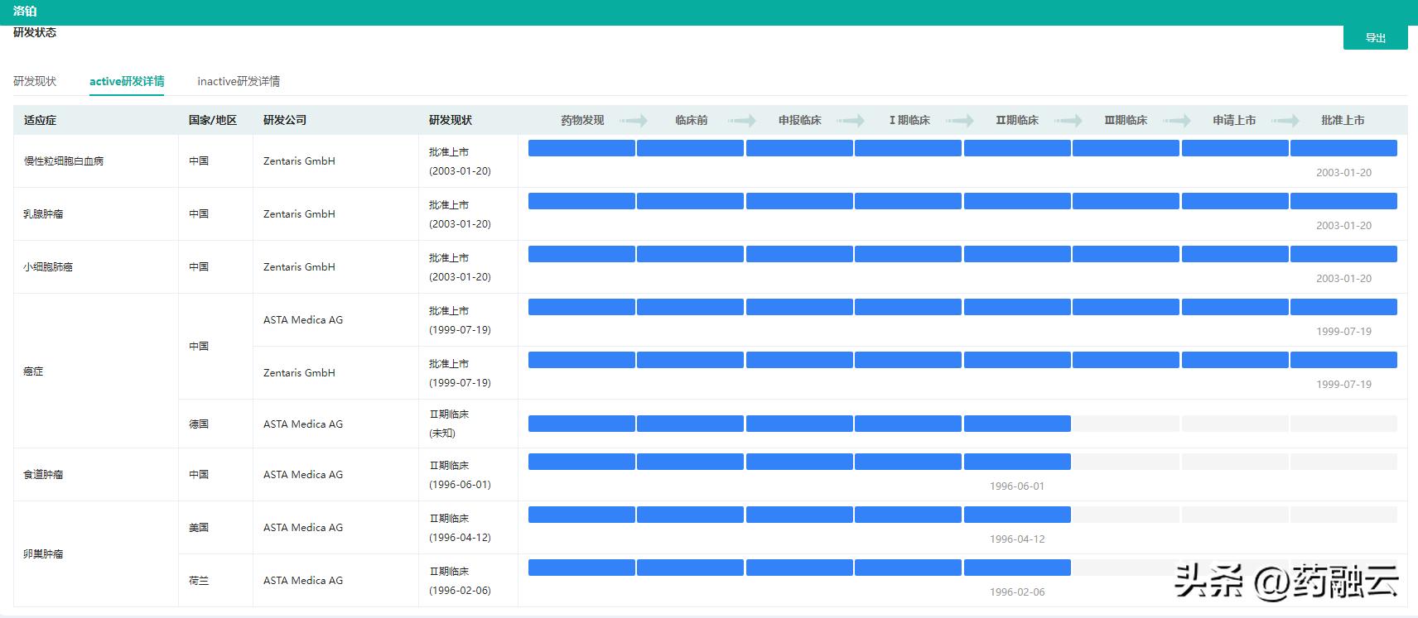Select the 慢性粒细胞白血病 indication cell
Image resolution: width=1418 pixels, height=618 pixels.
(64, 161)
